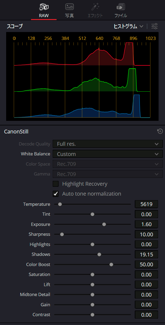Switch to the ファイル tab label
Viewport: 165px width, 325px height.
[x=121, y=16]
